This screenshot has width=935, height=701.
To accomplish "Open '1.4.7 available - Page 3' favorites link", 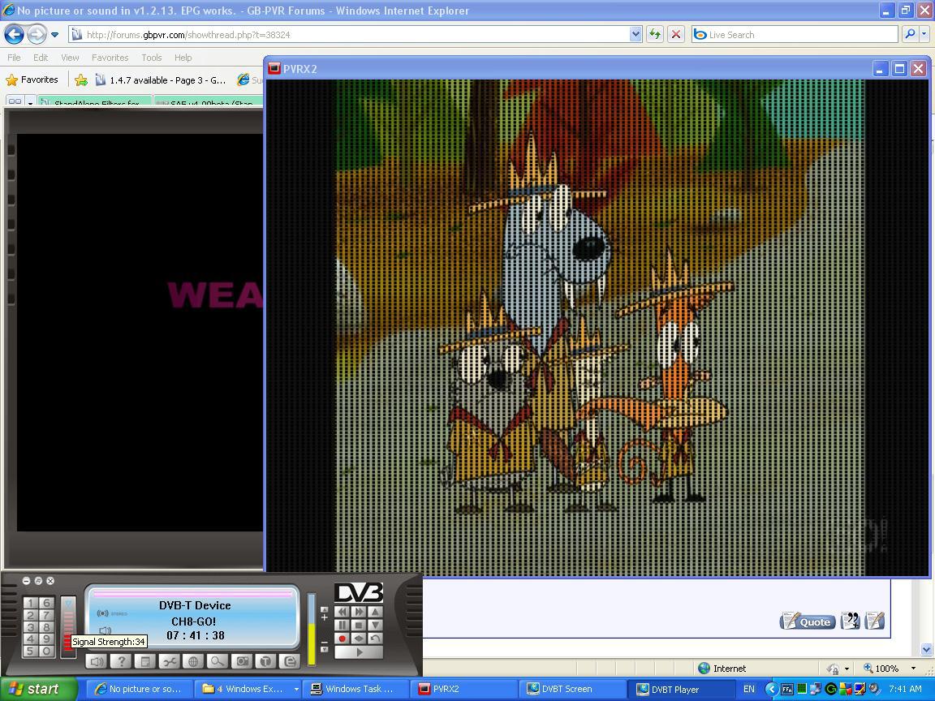I will 160,80.
